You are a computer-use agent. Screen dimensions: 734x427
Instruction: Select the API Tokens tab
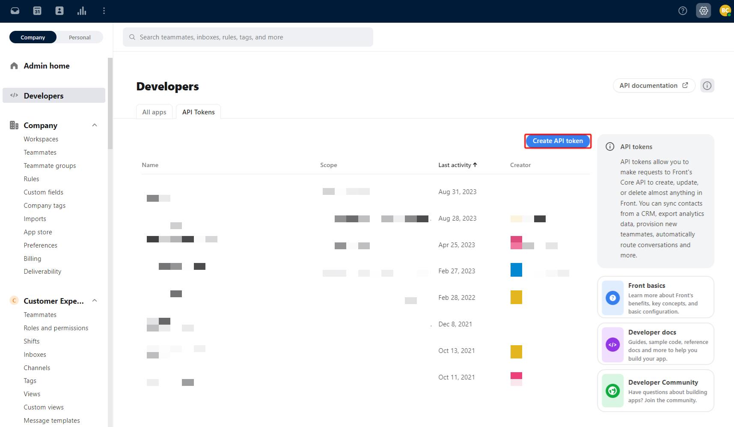(x=198, y=112)
